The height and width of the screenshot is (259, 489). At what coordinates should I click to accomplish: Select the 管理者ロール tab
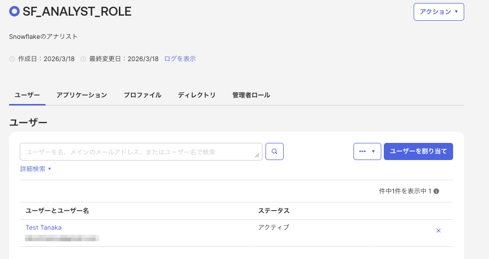pos(251,95)
